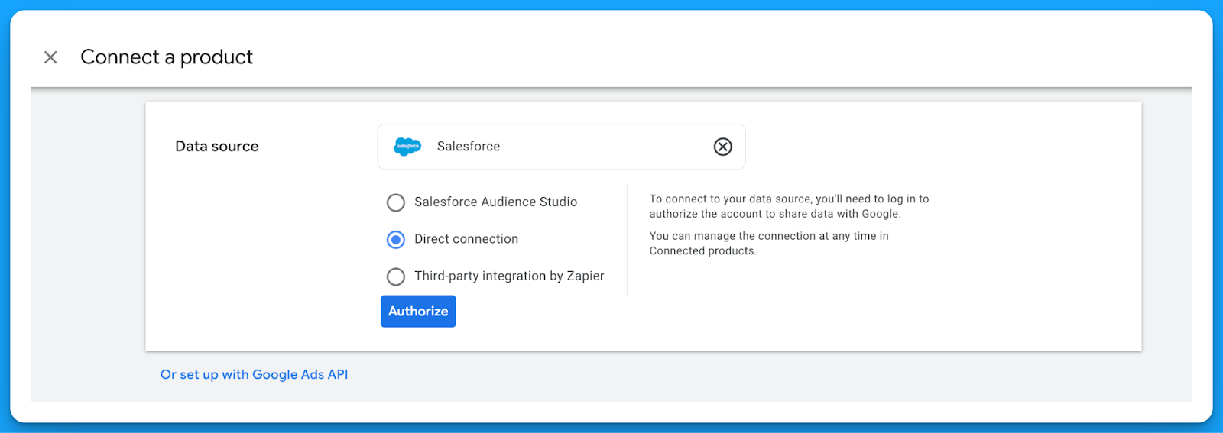Click text 'You can manage the connection at any time'
Screen dimensions: 1223x433
coord(762,236)
